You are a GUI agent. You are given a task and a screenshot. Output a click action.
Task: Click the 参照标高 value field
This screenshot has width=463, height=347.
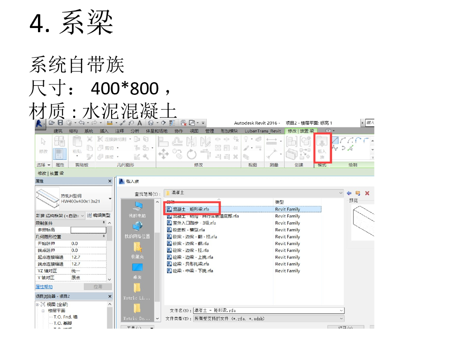tap(88, 230)
